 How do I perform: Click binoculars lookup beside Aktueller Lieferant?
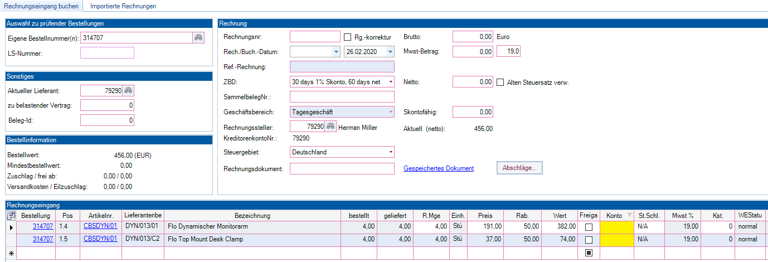pos(129,91)
